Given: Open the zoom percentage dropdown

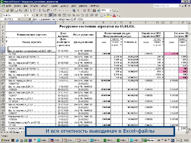Looking at the screenshot, I should pos(110,10).
